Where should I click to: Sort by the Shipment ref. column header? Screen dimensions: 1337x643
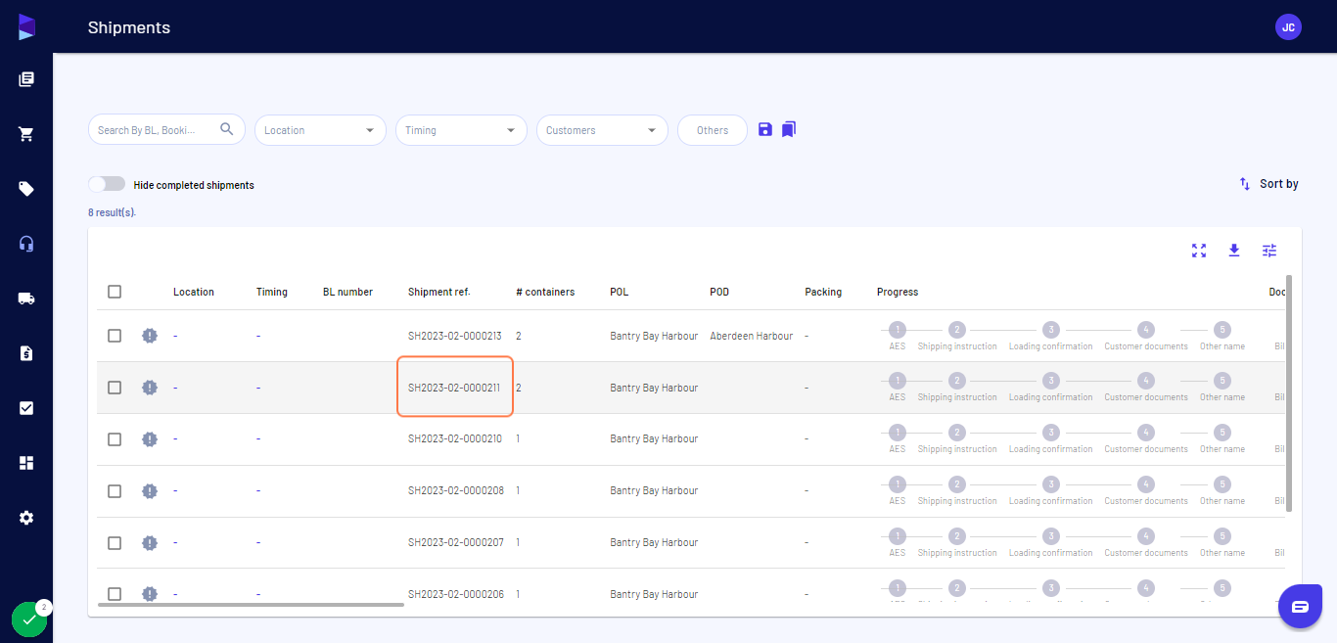click(438, 292)
